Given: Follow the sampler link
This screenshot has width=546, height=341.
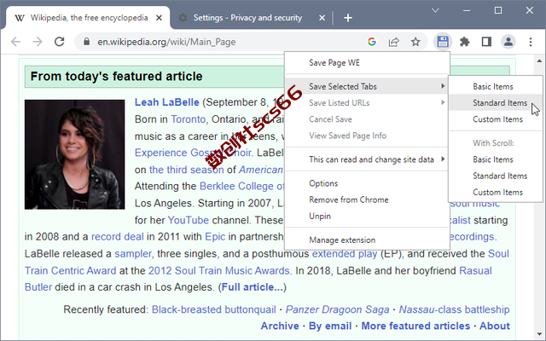Looking at the screenshot, I should [133, 254].
